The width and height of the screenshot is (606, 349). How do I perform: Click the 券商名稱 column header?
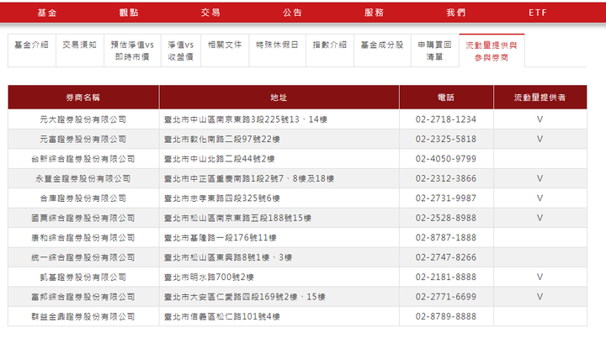pyautogui.click(x=83, y=98)
